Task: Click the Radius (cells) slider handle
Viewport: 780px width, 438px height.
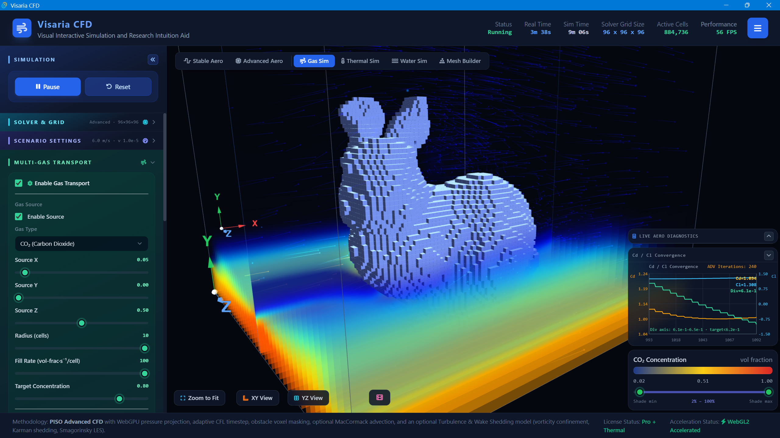Action: (x=145, y=348)
